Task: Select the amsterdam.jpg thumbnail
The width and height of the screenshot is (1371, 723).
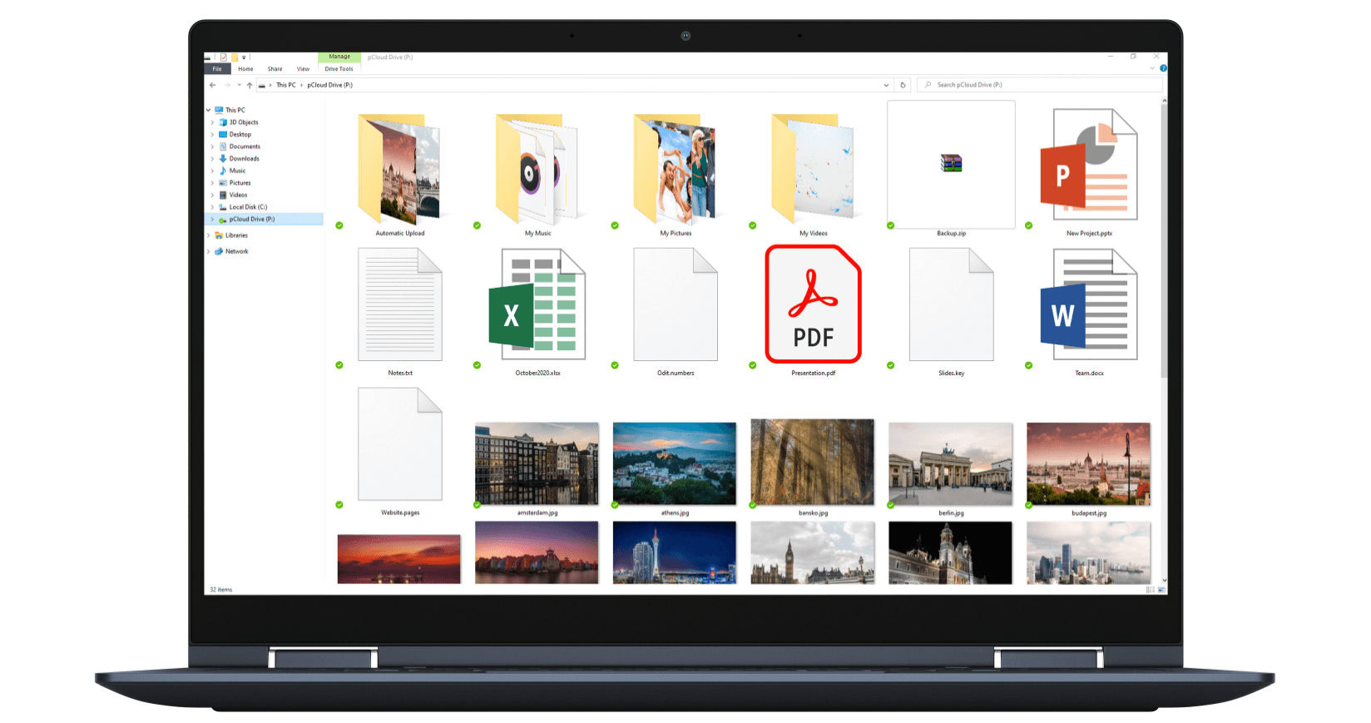Action: [537, 463]
